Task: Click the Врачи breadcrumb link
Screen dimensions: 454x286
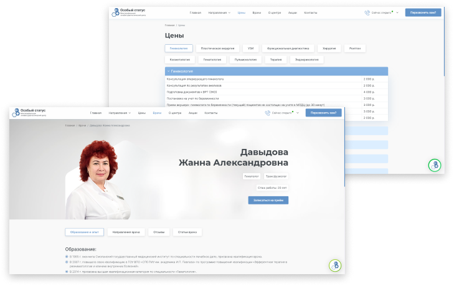Action: (82, 125)
